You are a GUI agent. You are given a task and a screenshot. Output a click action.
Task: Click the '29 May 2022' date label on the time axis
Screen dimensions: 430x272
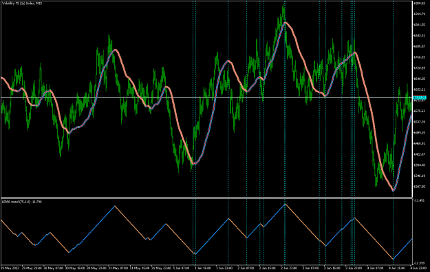(10, 268)
